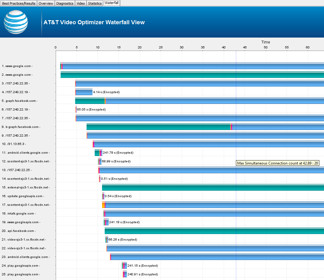Click row label '4. /157.240.22.19'
Viewport: 324px width, 280px height.
click(x=16, y=92)
